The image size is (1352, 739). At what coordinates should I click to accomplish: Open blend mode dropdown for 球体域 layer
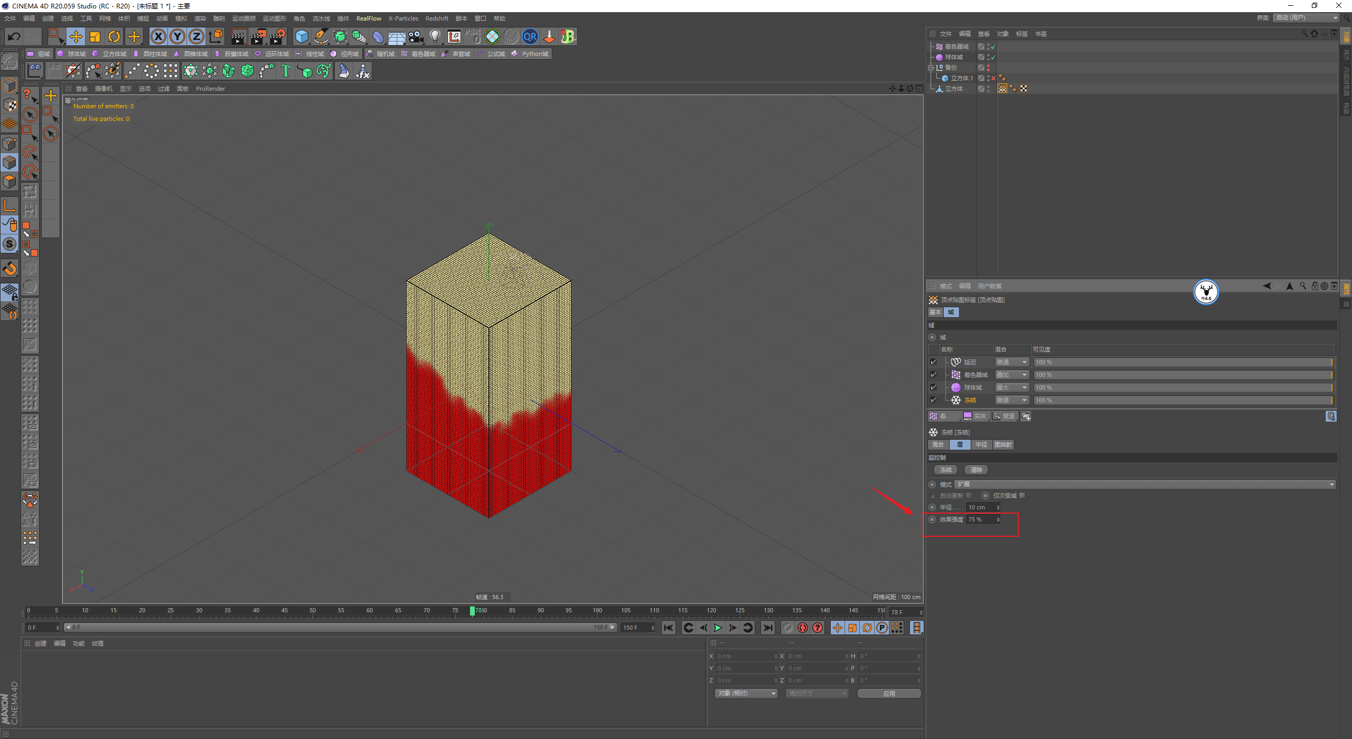coord(1011,387)
